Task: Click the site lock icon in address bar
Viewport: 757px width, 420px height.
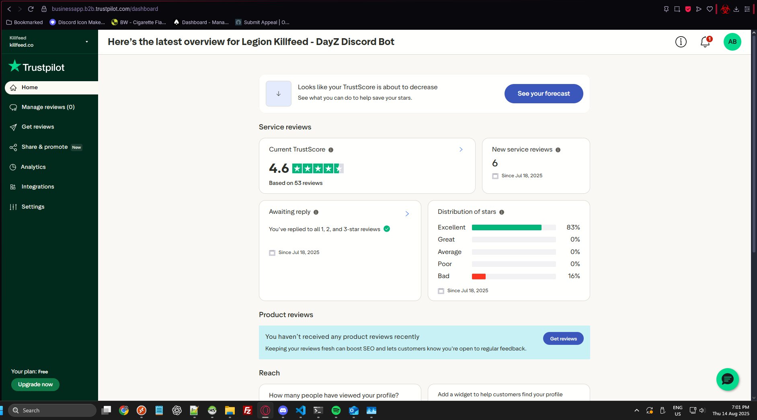Action: point(44,9)
